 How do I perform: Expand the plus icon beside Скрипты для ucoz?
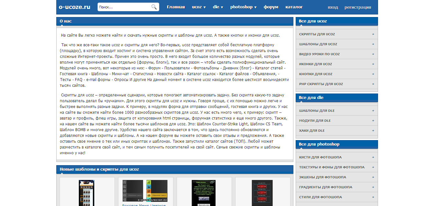373,34
